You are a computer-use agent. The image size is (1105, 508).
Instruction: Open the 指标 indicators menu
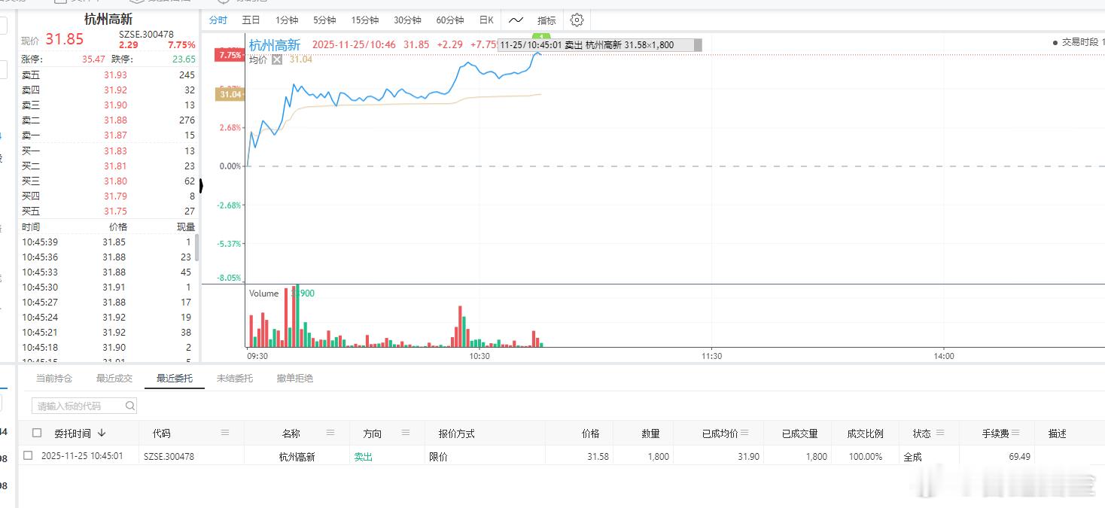click(546, 20)
